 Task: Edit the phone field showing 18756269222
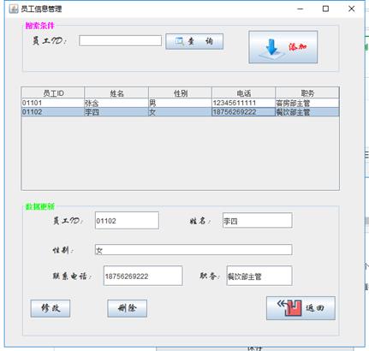click(143, 276)
